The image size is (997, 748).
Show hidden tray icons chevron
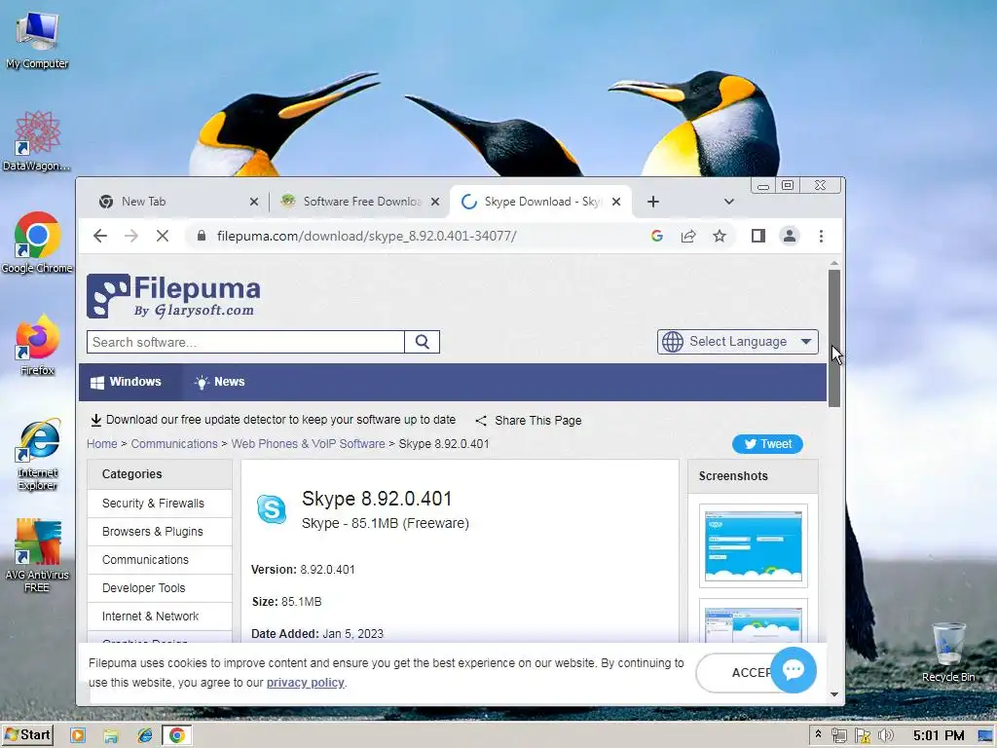(818, 734)
